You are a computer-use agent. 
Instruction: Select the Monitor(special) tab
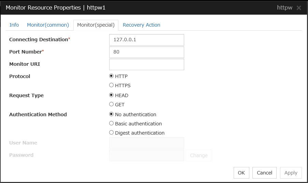[x=96, y=25]
